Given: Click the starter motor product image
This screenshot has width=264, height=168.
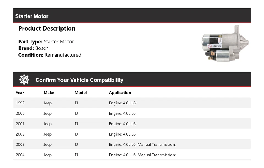Looking at the screenshot, I should [x=225, y=43].
